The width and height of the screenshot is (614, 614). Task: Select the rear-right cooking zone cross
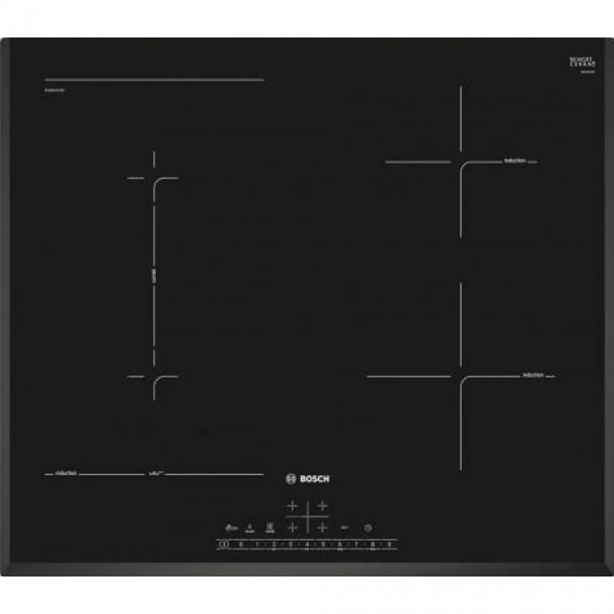point(323,506)
